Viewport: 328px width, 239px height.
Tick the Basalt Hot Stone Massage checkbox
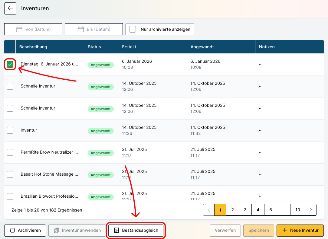tap(10, 174)
